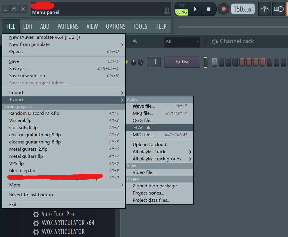This screenshot has height=237, width=288.
Task: Switch to SONG mode
Action: 181,12
